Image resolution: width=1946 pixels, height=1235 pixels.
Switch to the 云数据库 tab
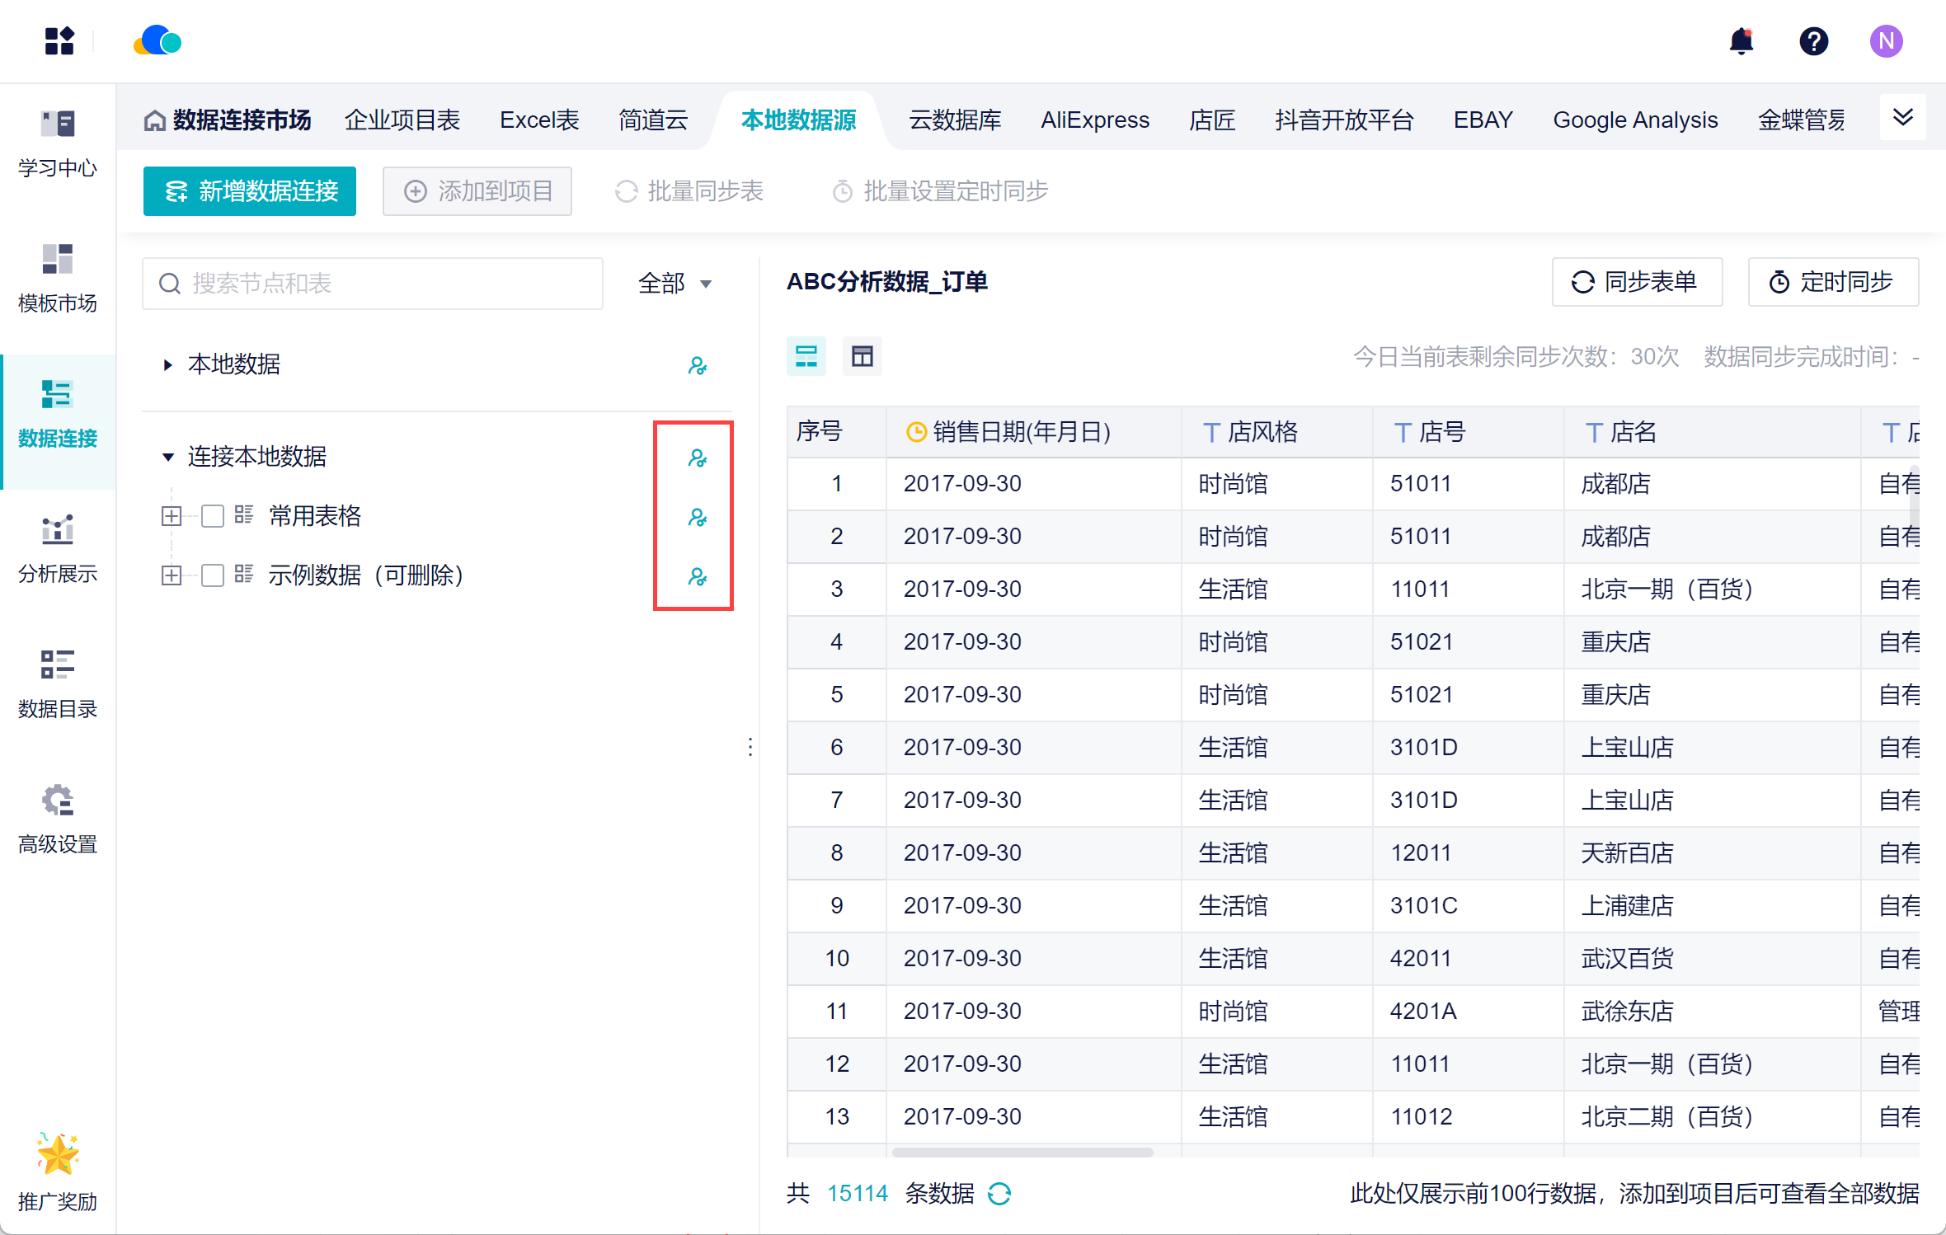coord(954,120)
